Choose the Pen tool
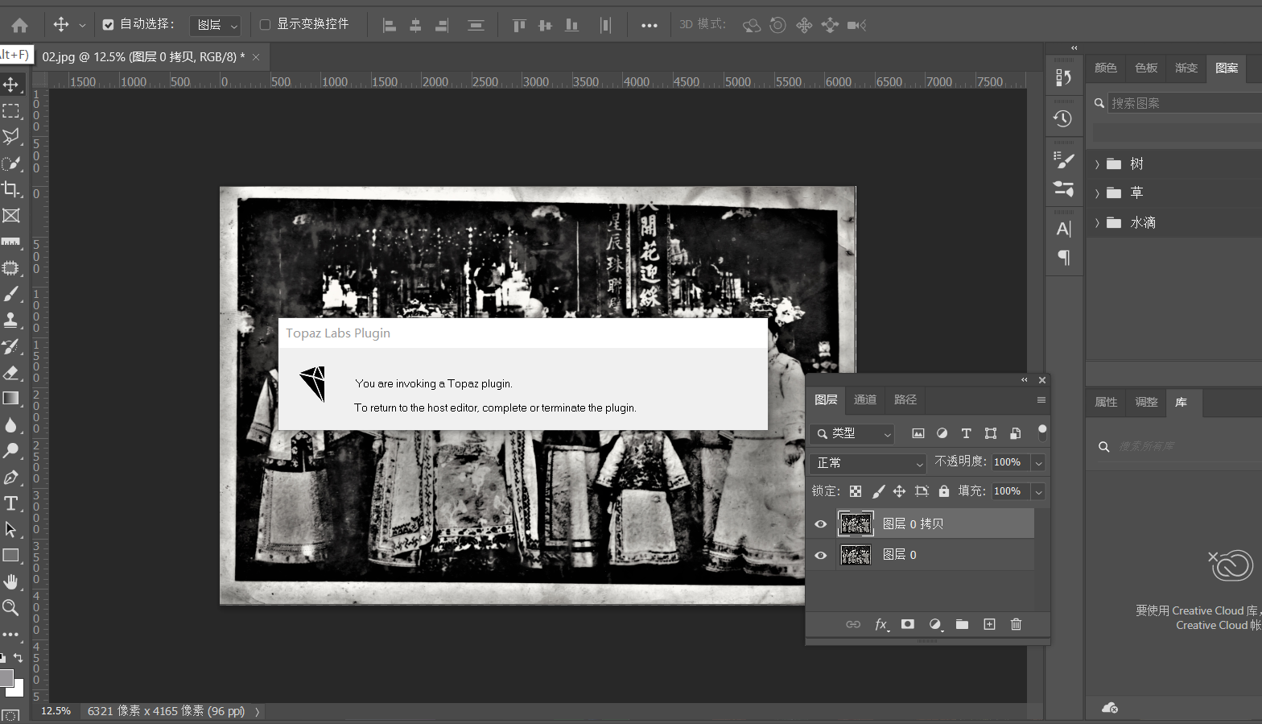Screen dimensions: 1262x724 (11, 478)
